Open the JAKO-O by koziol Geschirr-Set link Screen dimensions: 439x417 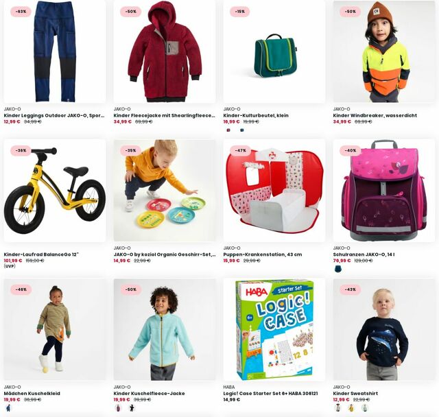[165, 254]
